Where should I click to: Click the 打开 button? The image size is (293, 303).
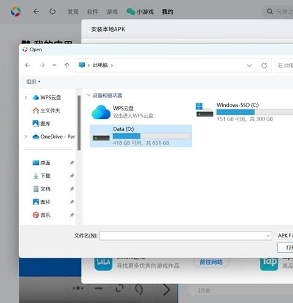click(x=285, y=247)
